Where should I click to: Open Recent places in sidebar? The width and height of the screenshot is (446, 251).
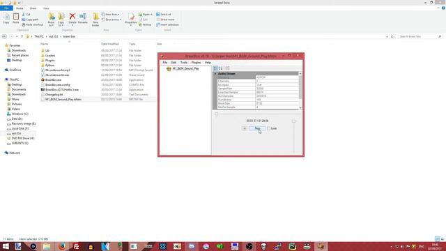(x=20, y=55)
